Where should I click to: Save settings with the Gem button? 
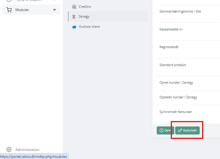165,130
